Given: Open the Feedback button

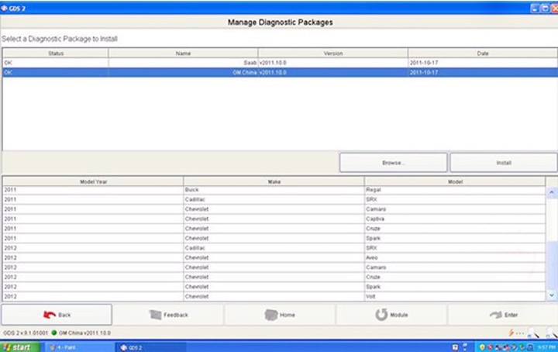Looking at the screenshot, I should tap(168, 315).
